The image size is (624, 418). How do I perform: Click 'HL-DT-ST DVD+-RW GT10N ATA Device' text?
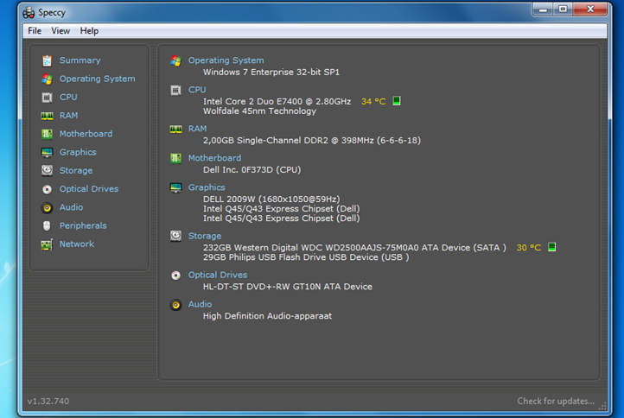(x=288, y=287)
